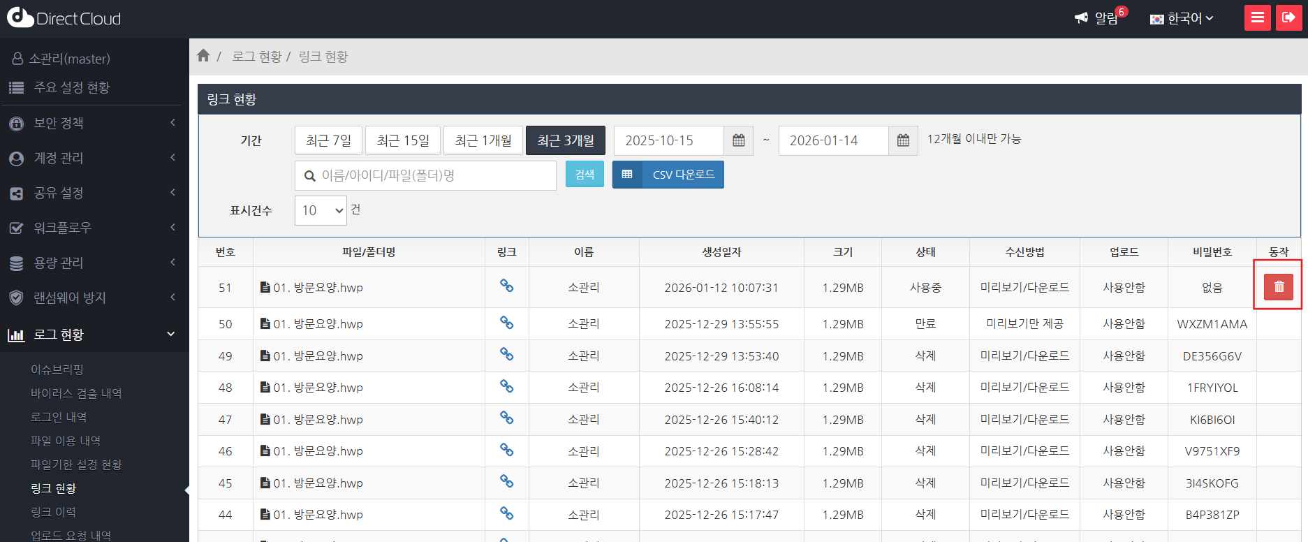Click the red hamburger menu button
The image size is (1308, 542).
(x=1257, y=17)
